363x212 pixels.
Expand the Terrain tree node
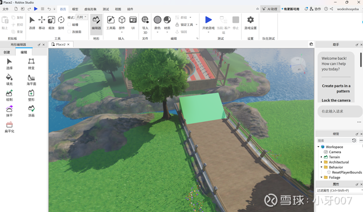[x=321, y=157]
